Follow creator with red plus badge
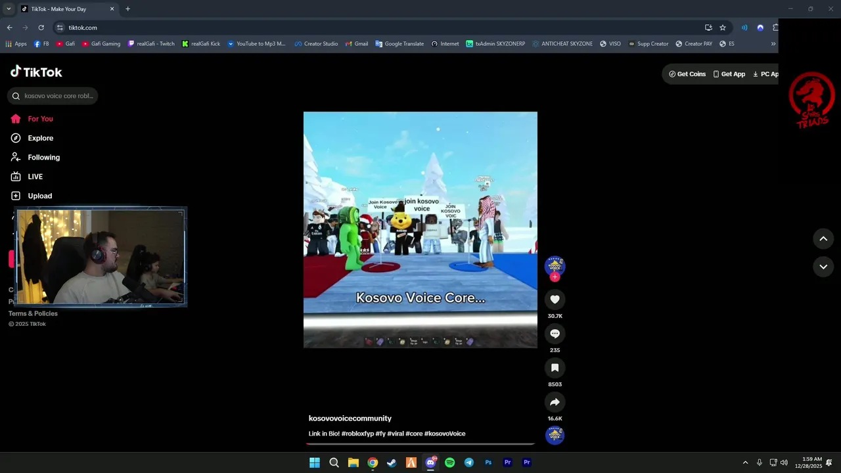Screen dimensions: 841x473 click(555, 277)
